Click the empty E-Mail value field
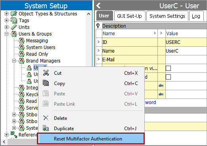Screen dimensions: 207x146 [186, 60]
